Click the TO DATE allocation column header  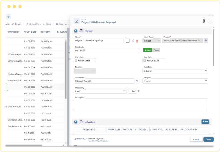[x=127, y=130]
